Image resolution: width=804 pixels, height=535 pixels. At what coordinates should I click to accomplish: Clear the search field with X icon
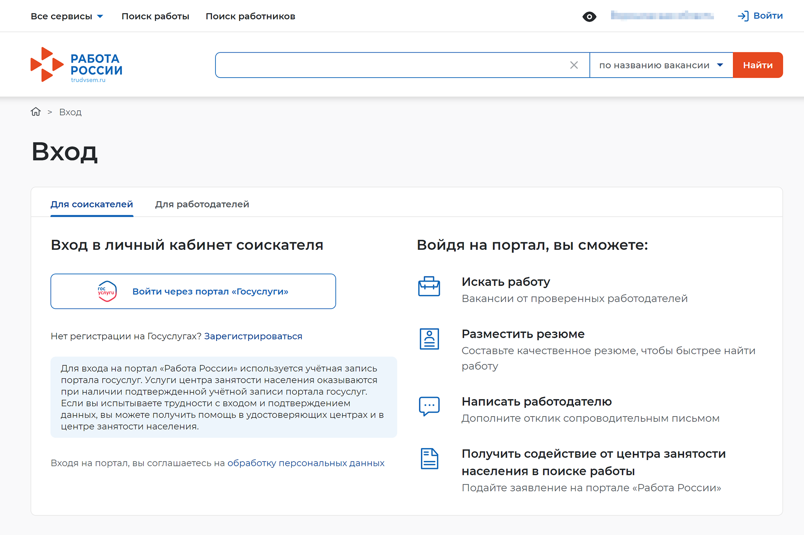[574, 65]
